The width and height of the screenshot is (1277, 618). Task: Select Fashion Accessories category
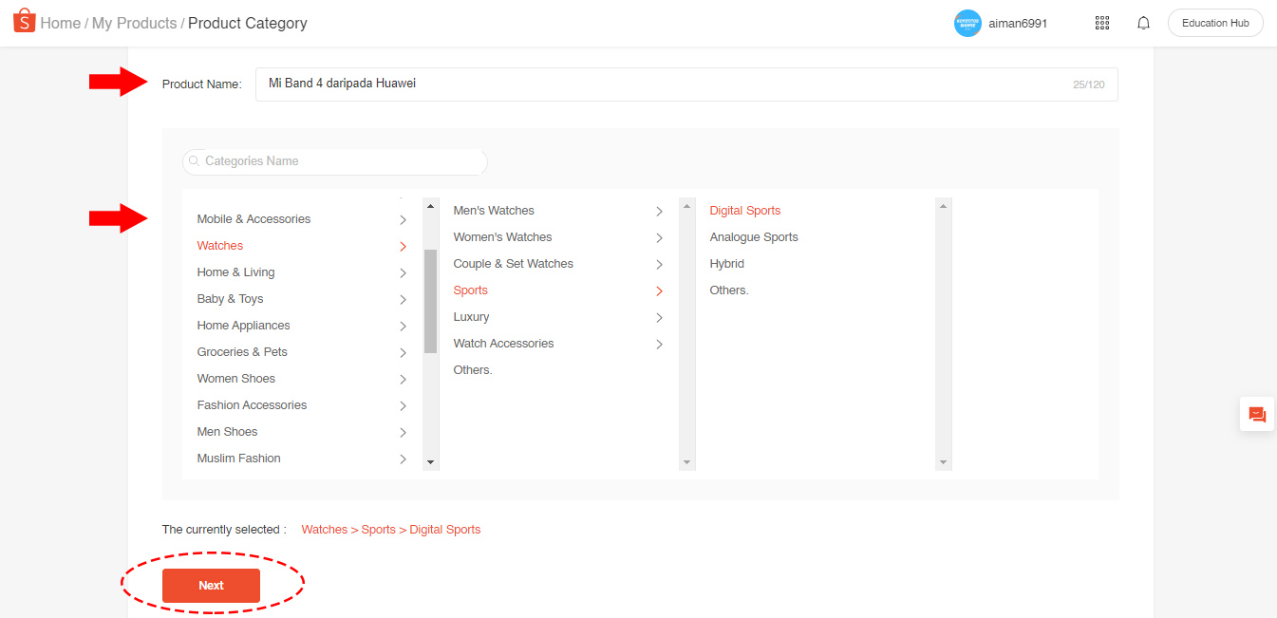pos(252,405)
